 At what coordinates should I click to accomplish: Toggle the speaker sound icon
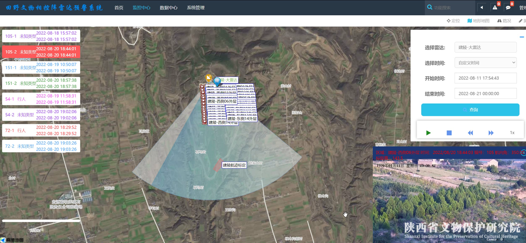click(482, 7)
